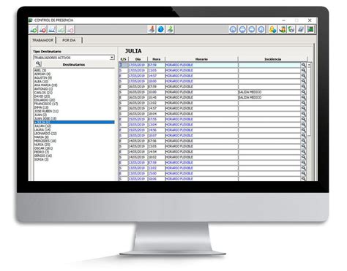Screen dimensions: 347x271
Task: Select LAURA in the Destinatarios list
Action: (42, 130)
